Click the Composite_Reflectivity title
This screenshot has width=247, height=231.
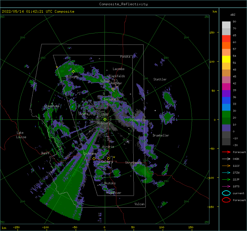(123, 4)
